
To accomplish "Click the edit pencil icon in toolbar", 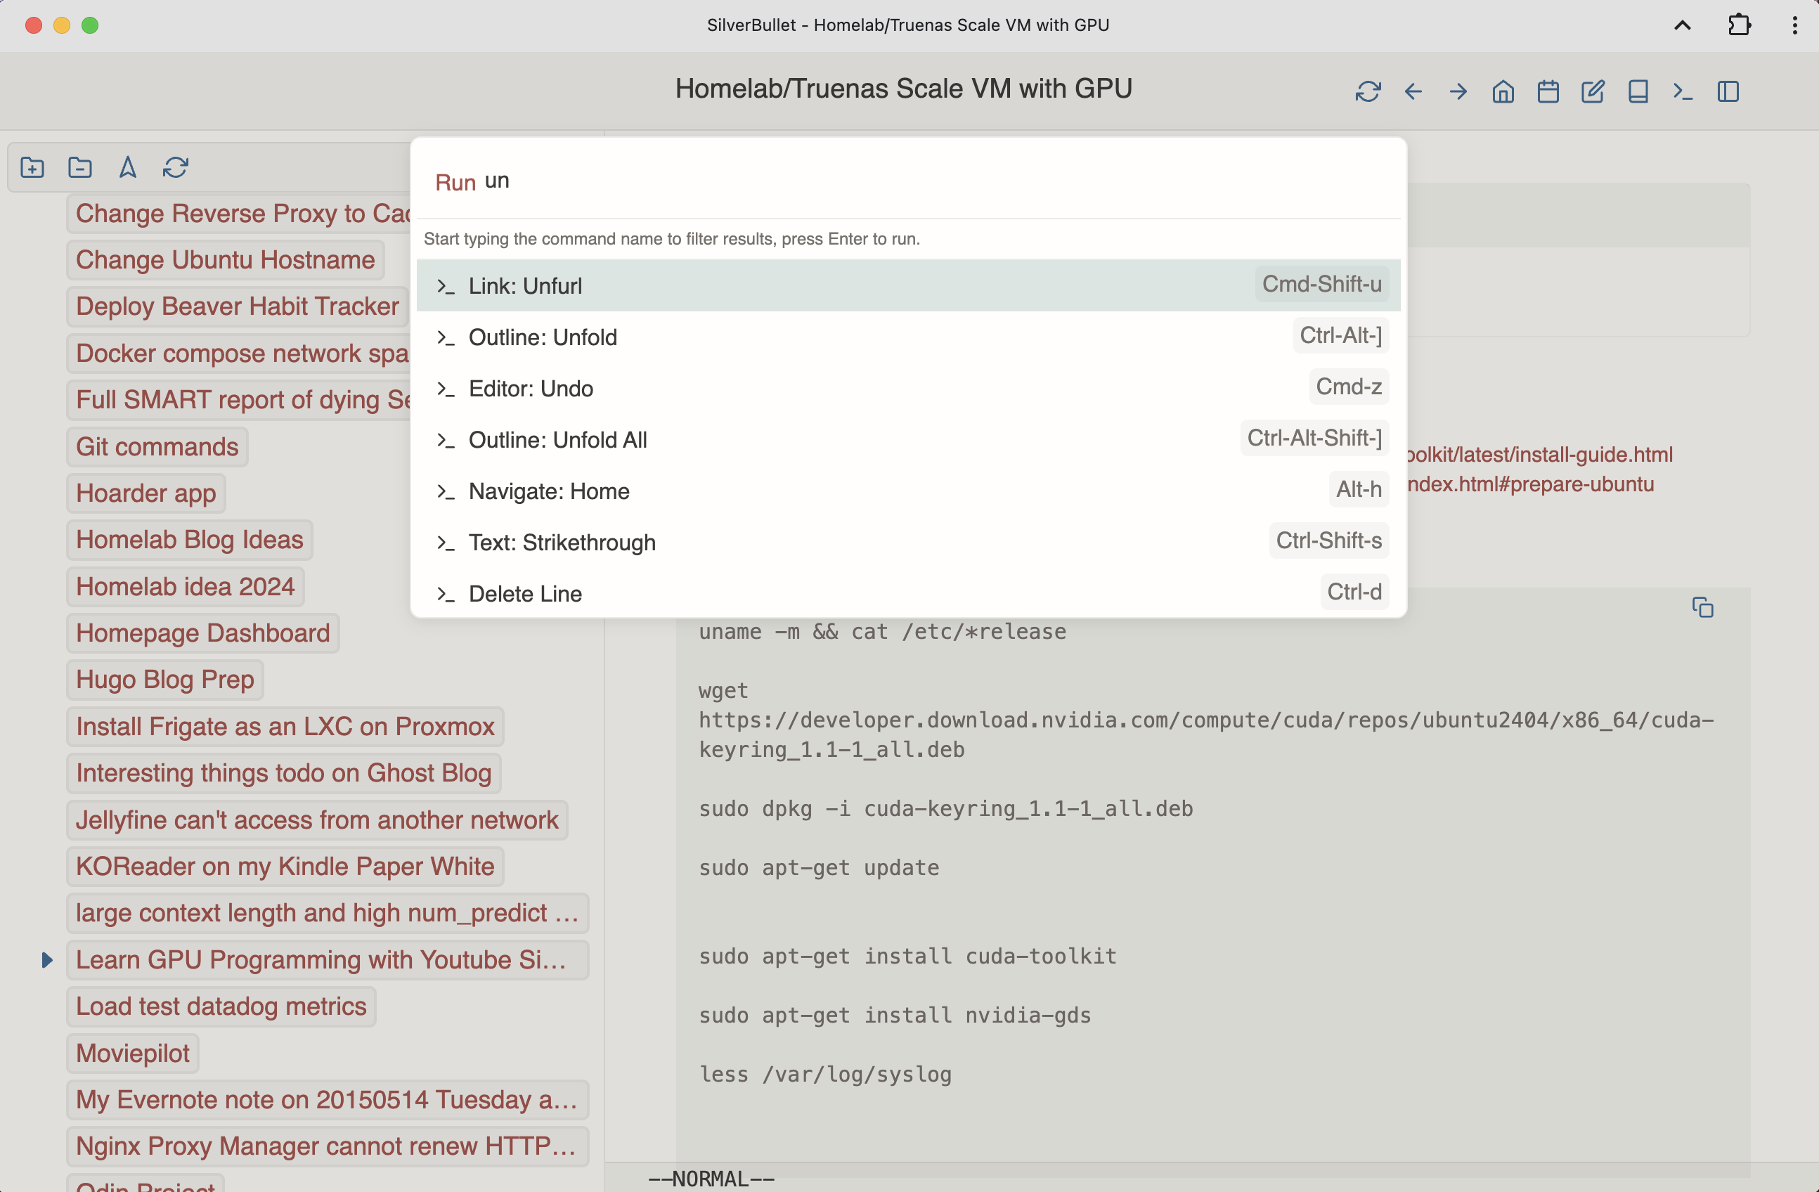I will (x=1593, y=91).
